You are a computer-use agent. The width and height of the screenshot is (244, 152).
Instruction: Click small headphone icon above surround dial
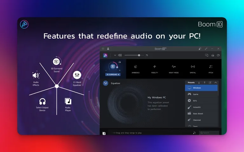tap(120, 62)
